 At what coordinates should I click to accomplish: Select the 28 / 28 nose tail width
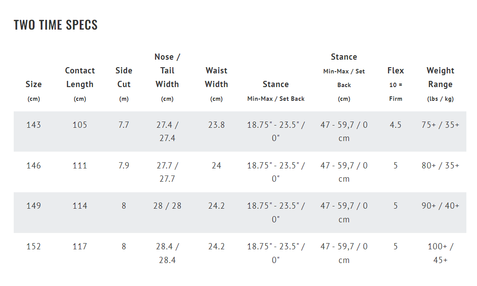(167, 206)
